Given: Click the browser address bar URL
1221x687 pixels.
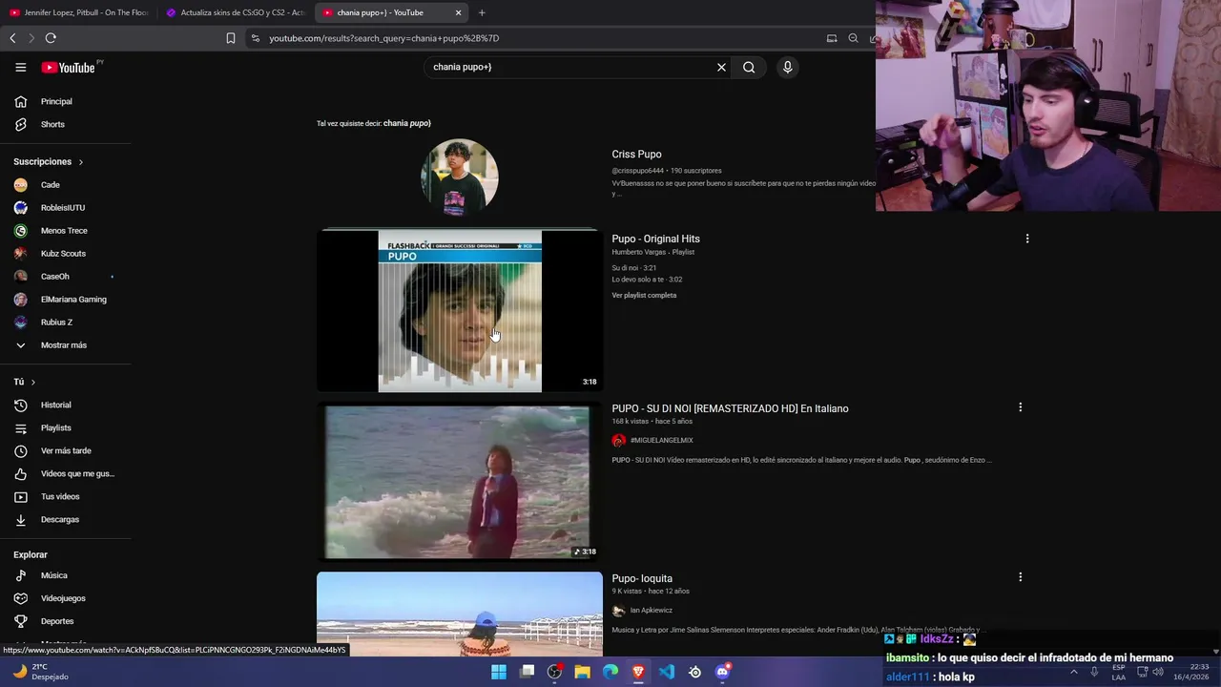Looking at the screenshot, I should click(x=383, y=38).
